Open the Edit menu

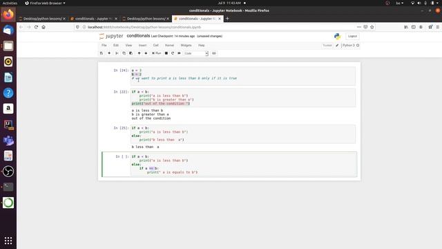coord(116,45)
